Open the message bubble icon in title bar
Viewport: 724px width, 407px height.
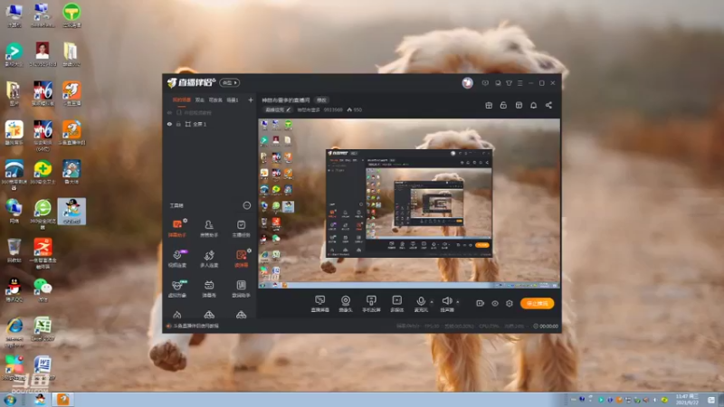(x=485, y=83)
